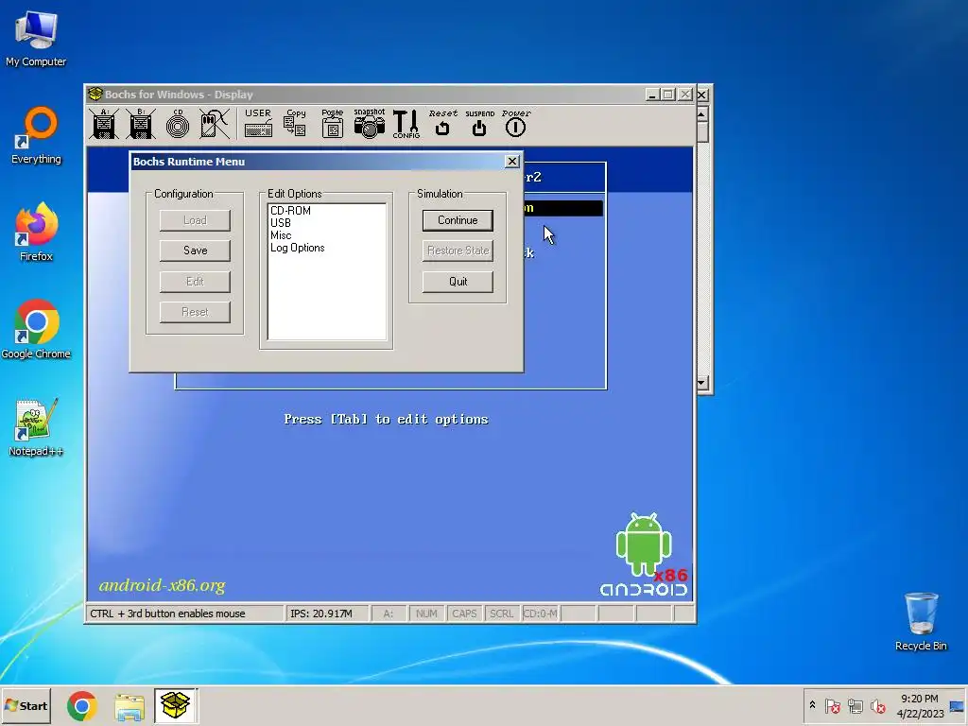Image resolution: width=968 pixels, height=726 pixels.
Task: Click the USER keyboard shortcut icon
Action: 258,124
